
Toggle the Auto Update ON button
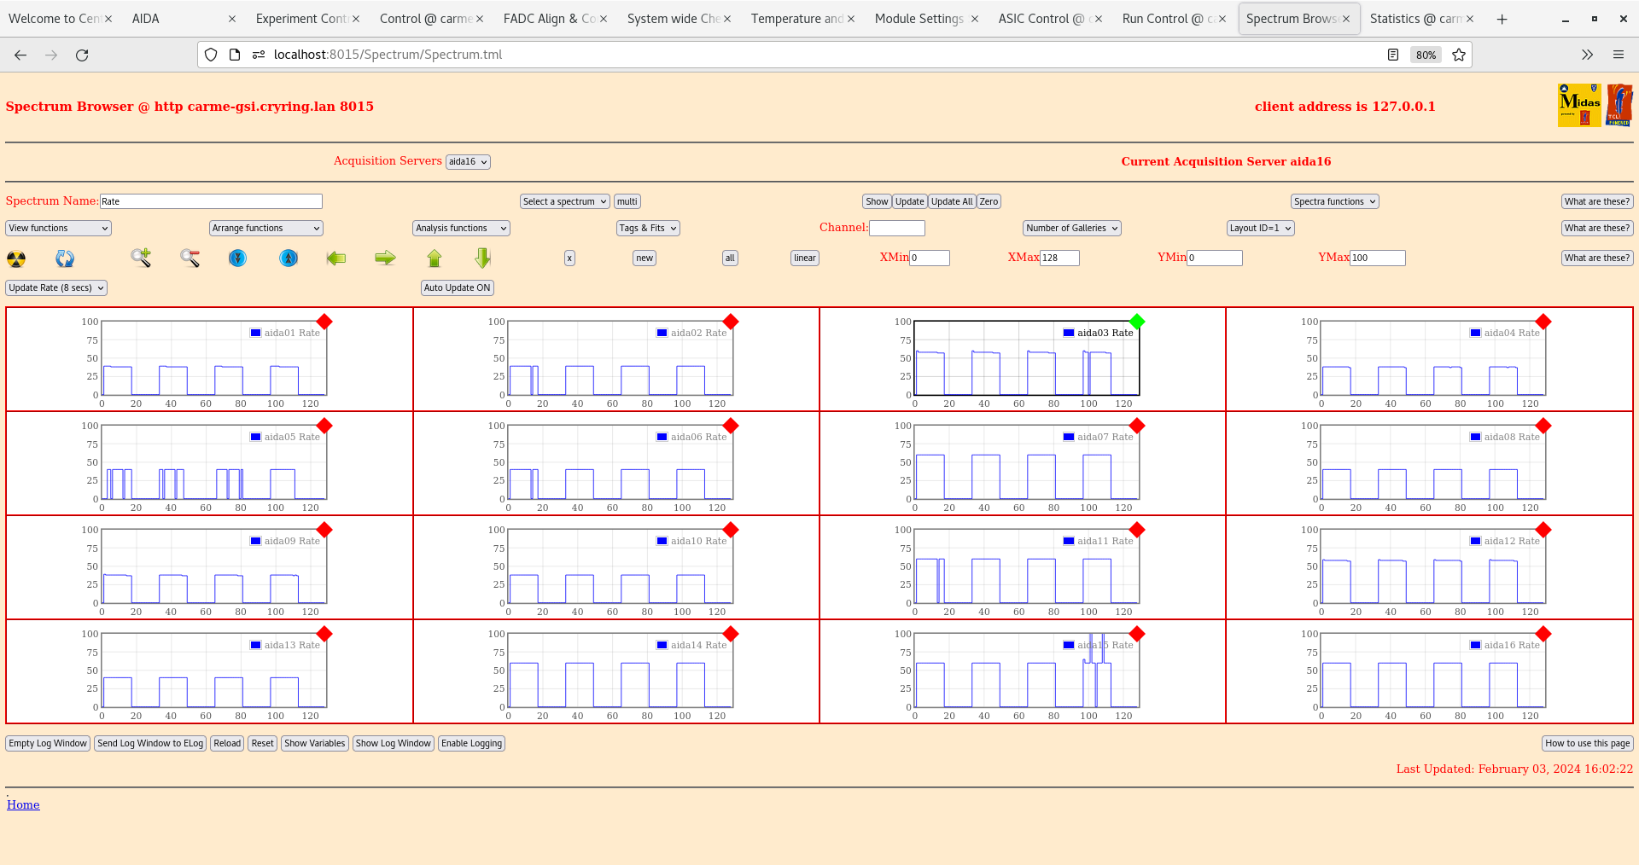point(457,288)
